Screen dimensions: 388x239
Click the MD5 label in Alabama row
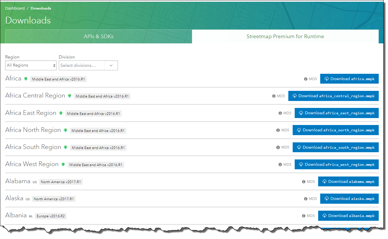(311, 182)
